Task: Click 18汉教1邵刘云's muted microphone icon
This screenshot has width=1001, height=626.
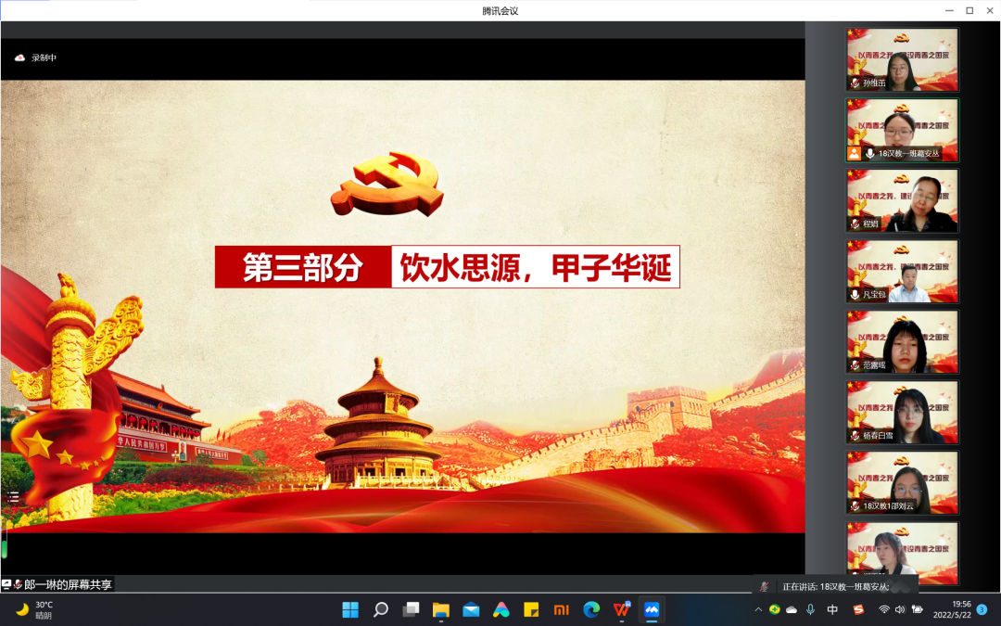Action: tap(855, 506)
